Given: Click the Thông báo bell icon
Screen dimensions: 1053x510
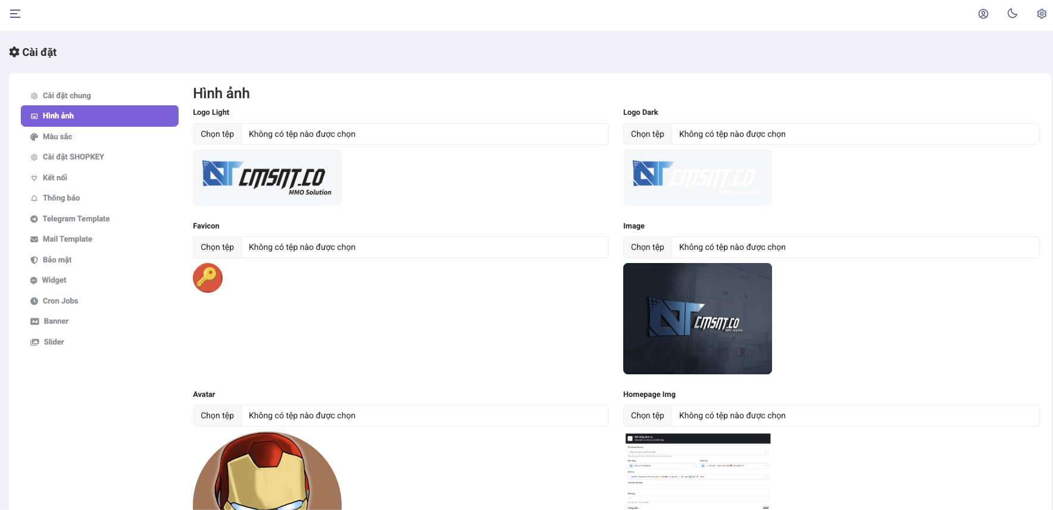Looking at the screenshot, I should [x=34, y=198].
